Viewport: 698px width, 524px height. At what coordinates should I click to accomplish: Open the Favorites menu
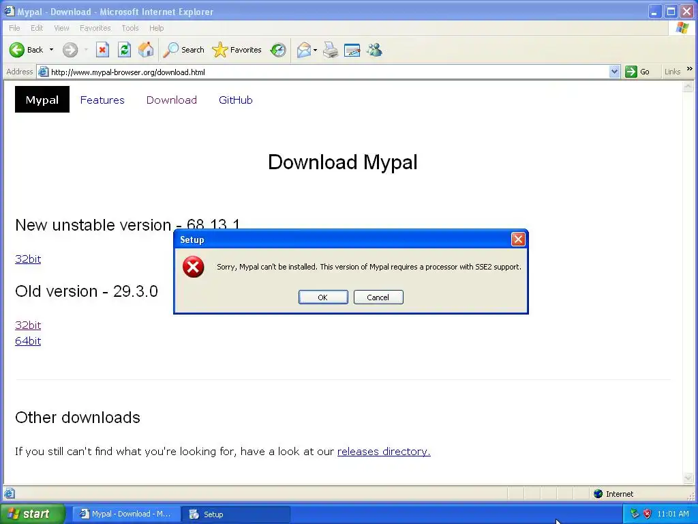click(95, 28)
